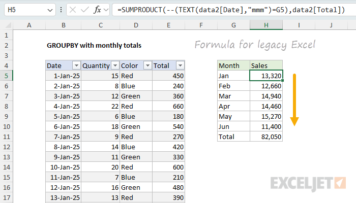This screenshot has height=203, width=356.
Task: Click the 'Month' header cell
Action: [233, 65]
